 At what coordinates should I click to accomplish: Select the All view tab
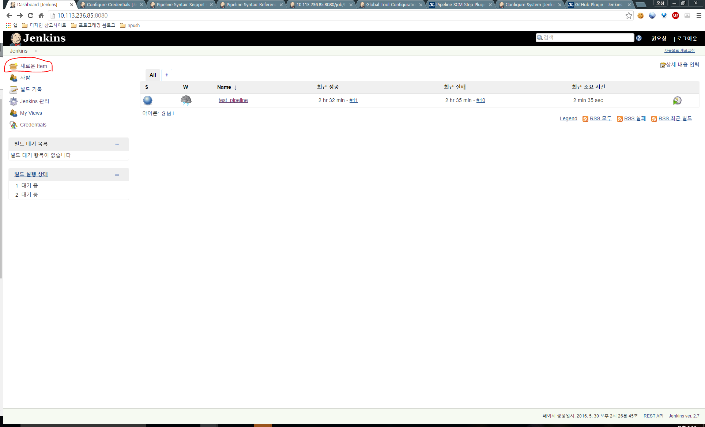click(152, 75)
